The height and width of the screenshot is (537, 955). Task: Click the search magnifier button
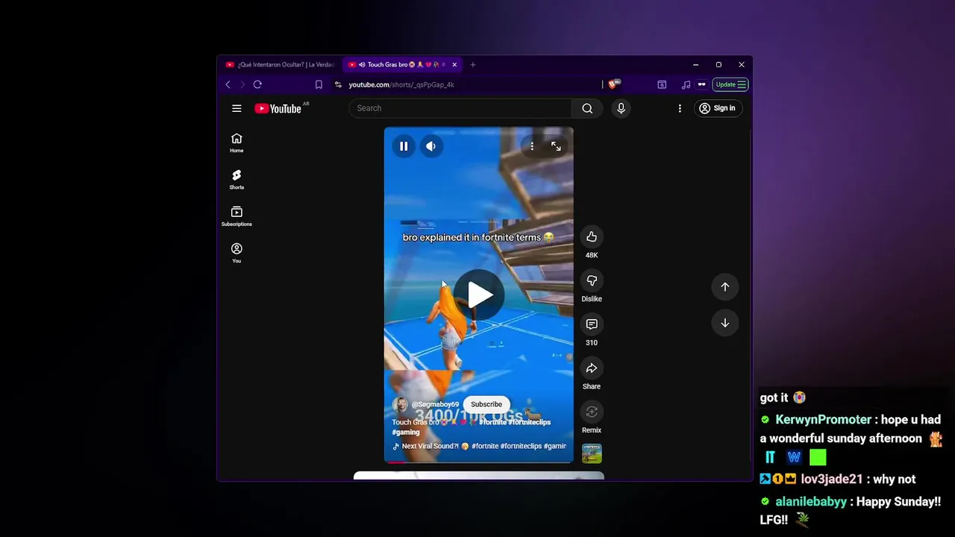(x=587, y=108)
